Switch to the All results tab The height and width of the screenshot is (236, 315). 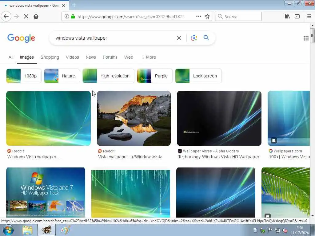11,57
